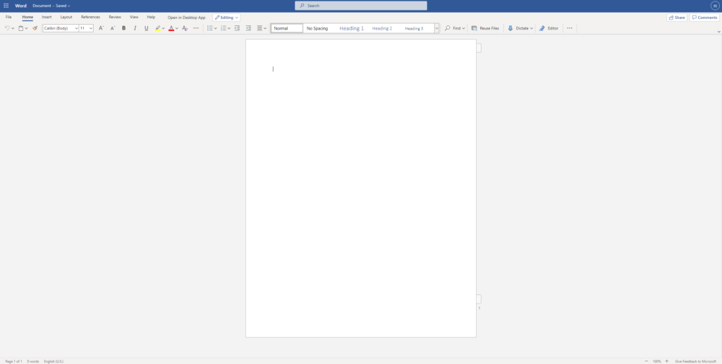This screenshot has width=722, height=364.
Task: Decrease the paragraph indent
Action: (237, 28)
